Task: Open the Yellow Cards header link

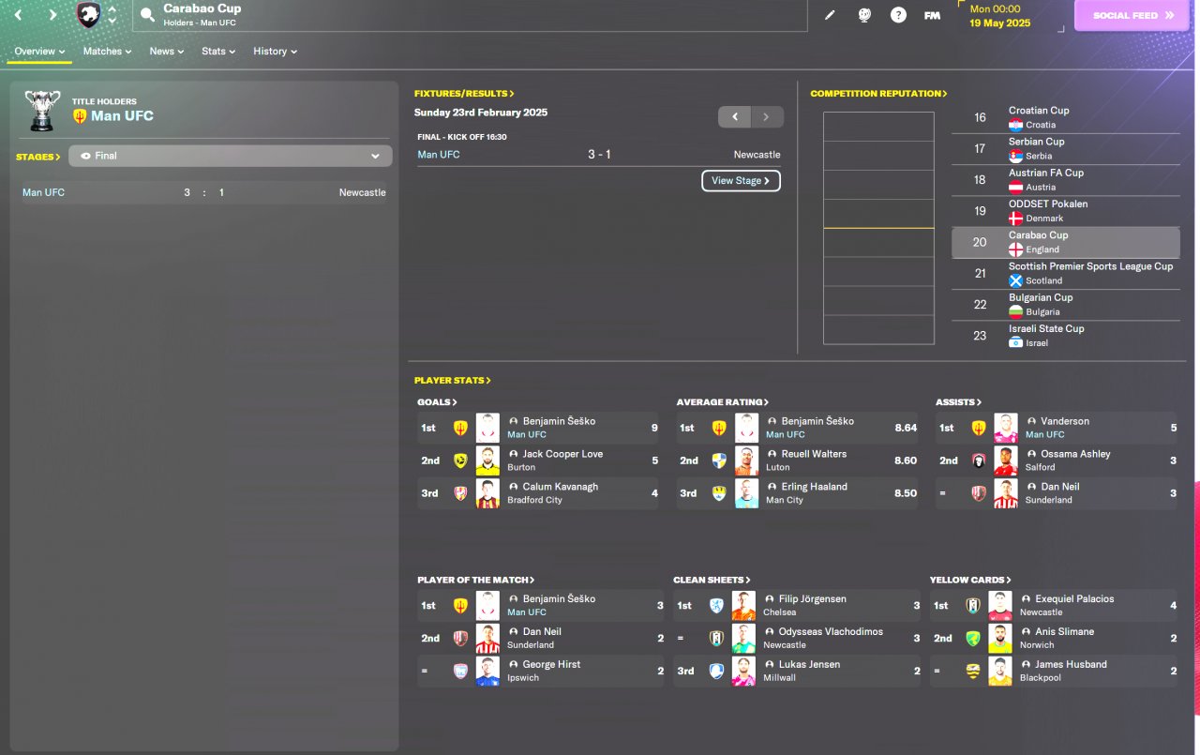Action: (970, 581)
